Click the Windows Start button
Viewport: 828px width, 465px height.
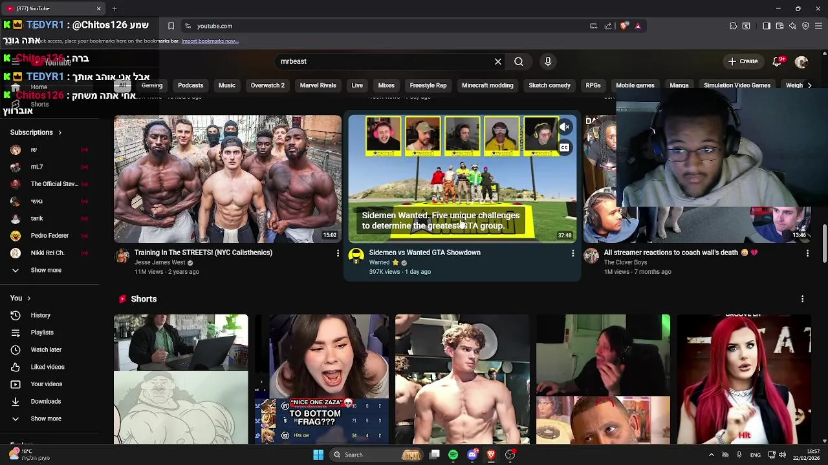tap(318, 455)
